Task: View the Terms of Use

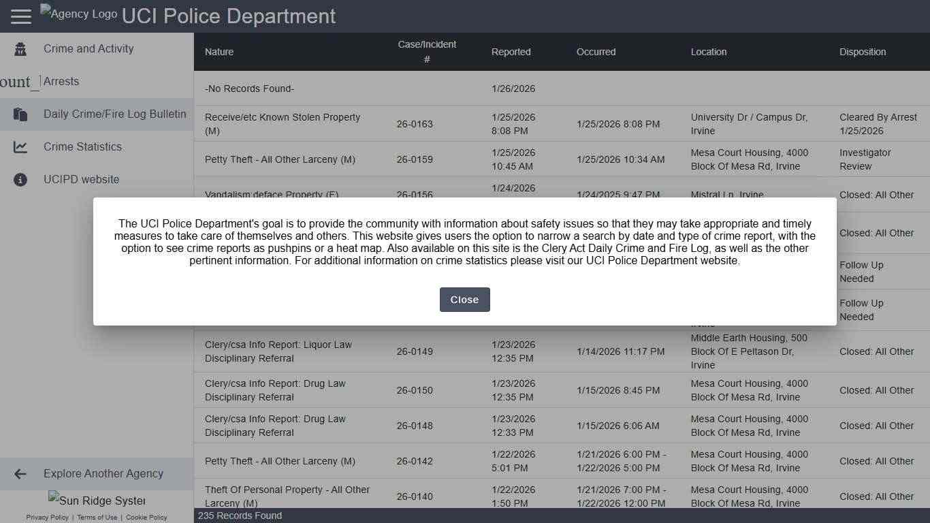Action: click(x=97, y=517)
